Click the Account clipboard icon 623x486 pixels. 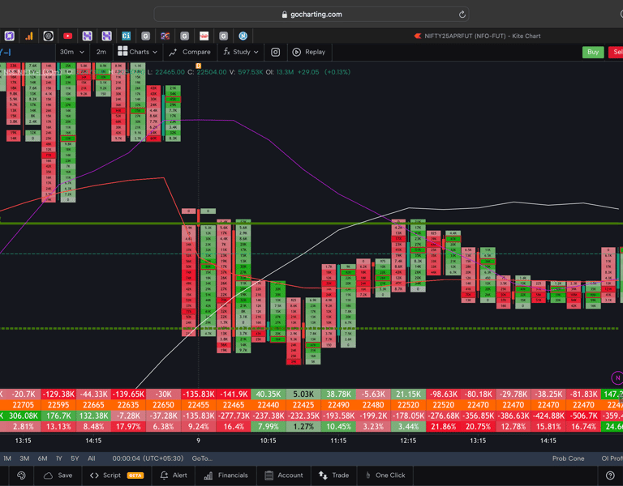pos(269,475)
